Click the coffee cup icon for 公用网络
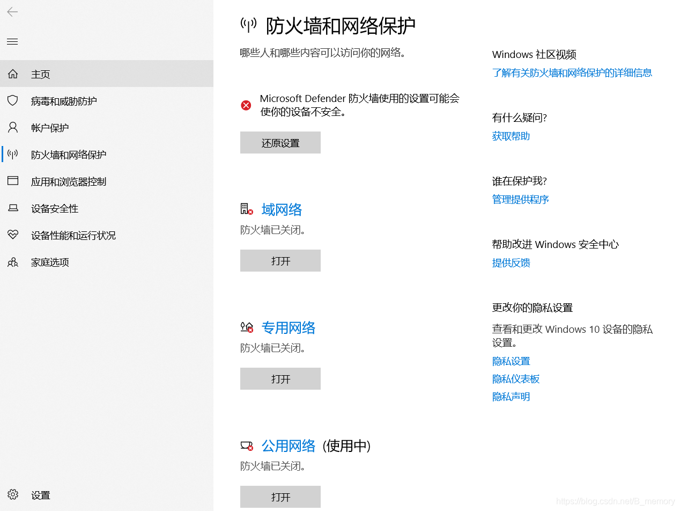The height and width of the screenshot is (511, 680). tap(247, 446)
